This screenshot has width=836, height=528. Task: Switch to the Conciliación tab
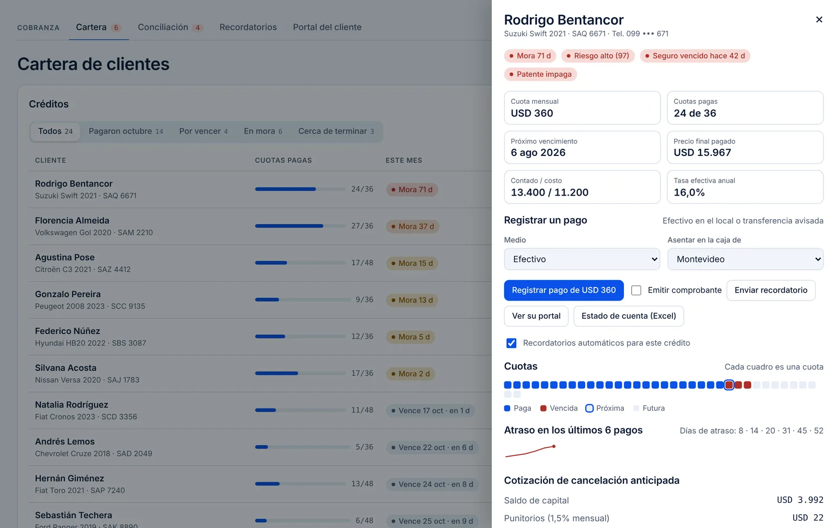point(170,27)
